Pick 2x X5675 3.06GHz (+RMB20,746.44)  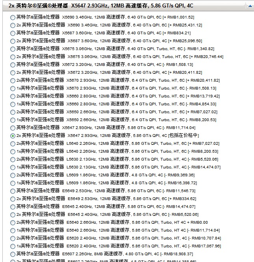[x=13, y=57]
